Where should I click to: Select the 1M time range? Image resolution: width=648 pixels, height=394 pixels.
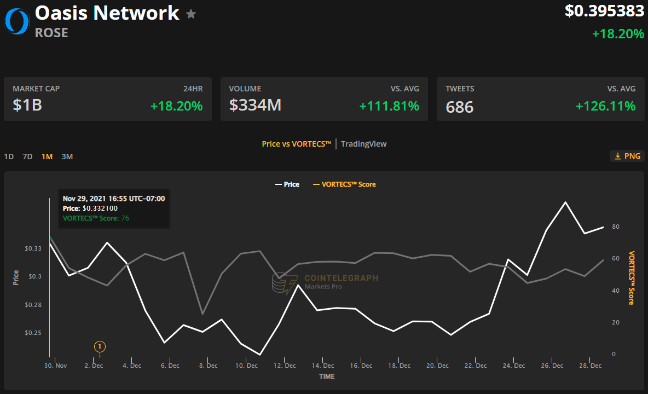[47, 157]
